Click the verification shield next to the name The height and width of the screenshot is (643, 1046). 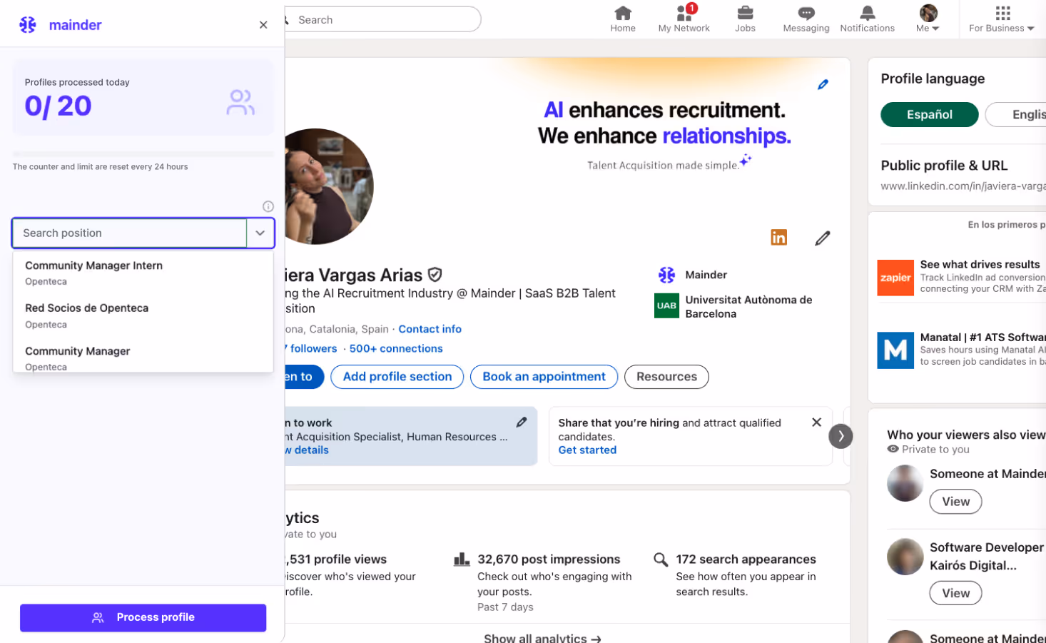click(435, 275)
